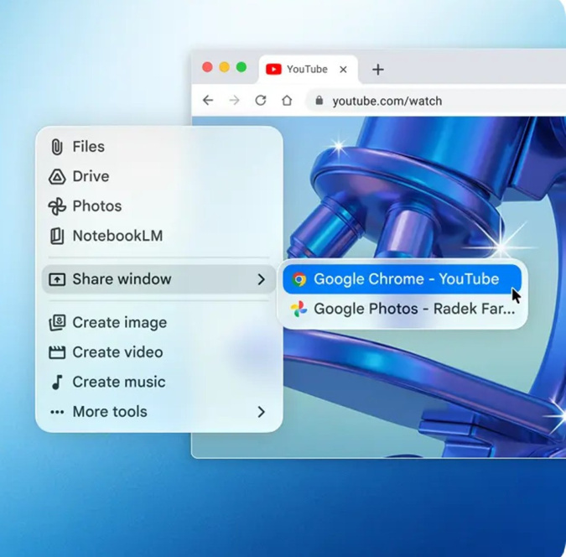Image resolution: width=566 pixels, height=557 pixels.
Task: Close the YouTube tab
Action: pos(343,70)
